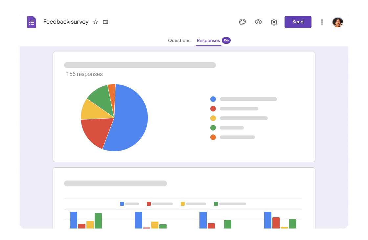Click the blue legend dot in pie chart key
The height and width of the screenshot is (240, 368).
click(x=213, y=99)
